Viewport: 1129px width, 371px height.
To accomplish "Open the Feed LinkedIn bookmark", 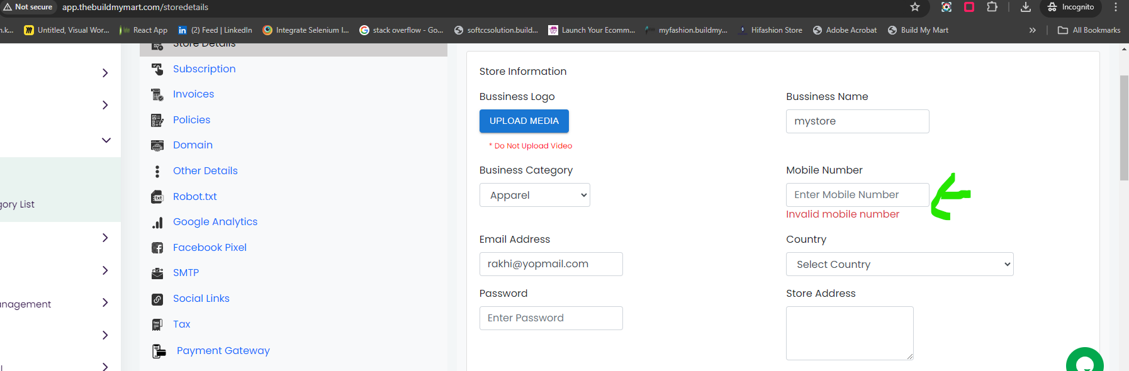I will pos(215,30).
